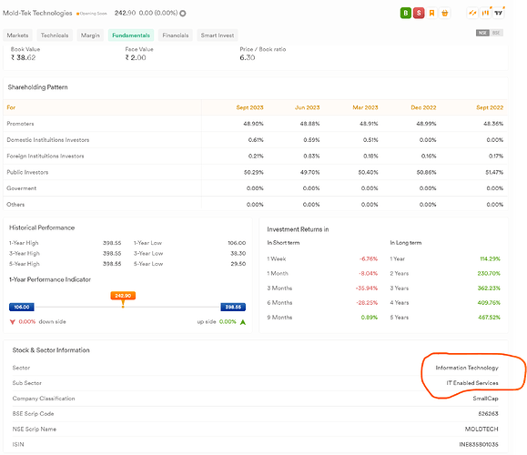Click the green up side arrow
Screen dimensions: 527x455
[243, 322]
